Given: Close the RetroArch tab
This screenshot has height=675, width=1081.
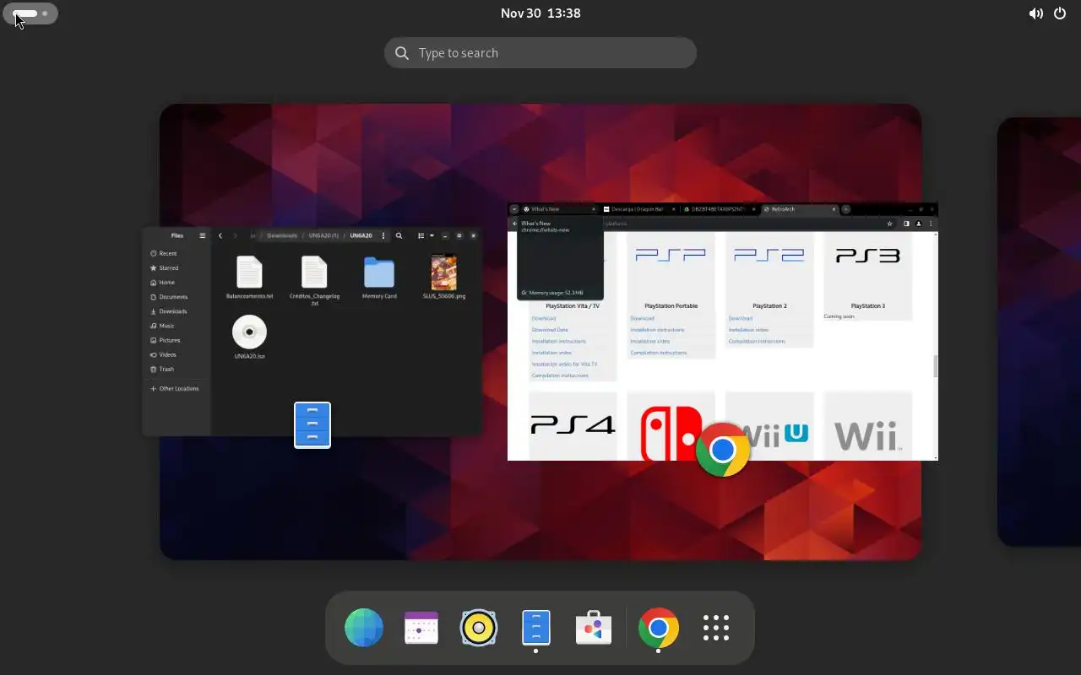Looking at the screenshot, I should (834, 209).
